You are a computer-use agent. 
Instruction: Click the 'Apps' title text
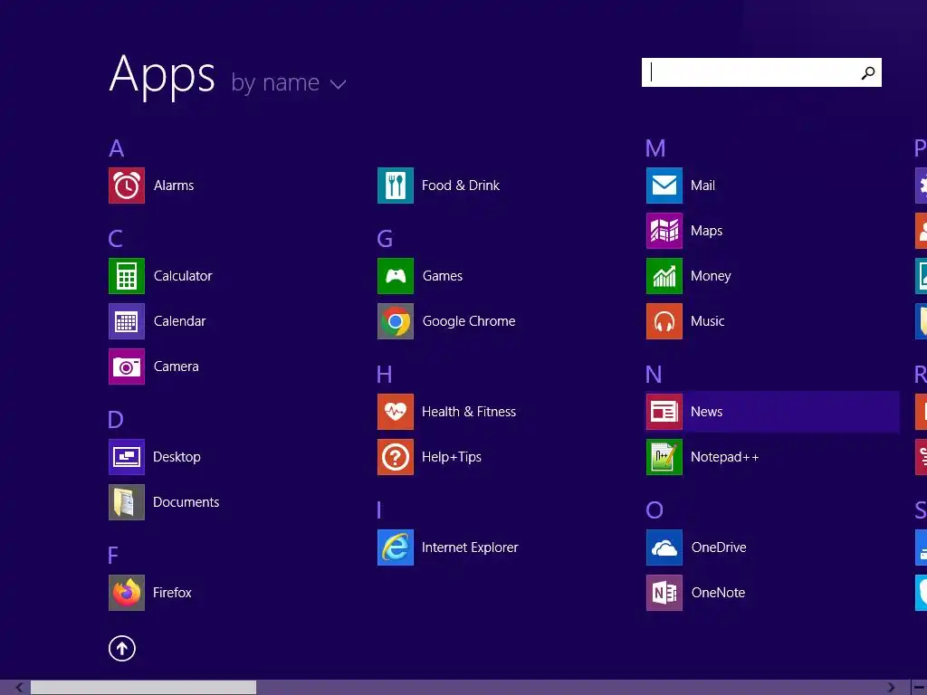point(162,75)
